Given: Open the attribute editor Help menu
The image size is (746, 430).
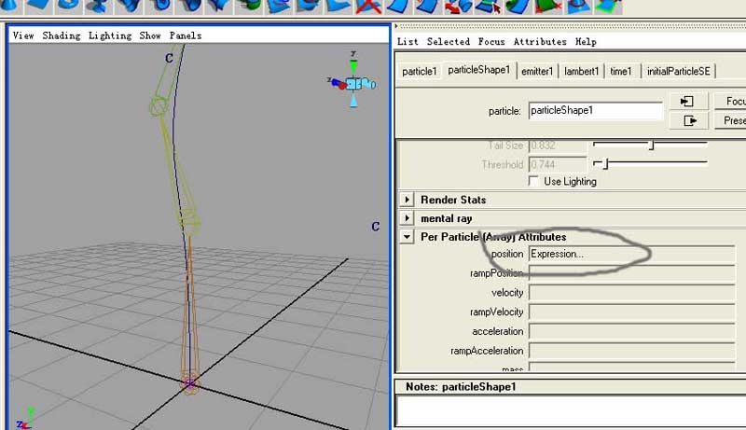Looking at the screenshot, I should (x=586, y=41).
